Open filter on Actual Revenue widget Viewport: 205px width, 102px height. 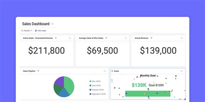point(151,38)
